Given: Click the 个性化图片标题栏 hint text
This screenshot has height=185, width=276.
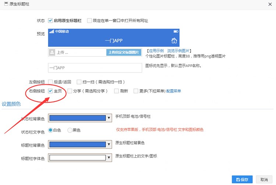Looking at the screenshot, I should tap(185, 56).
